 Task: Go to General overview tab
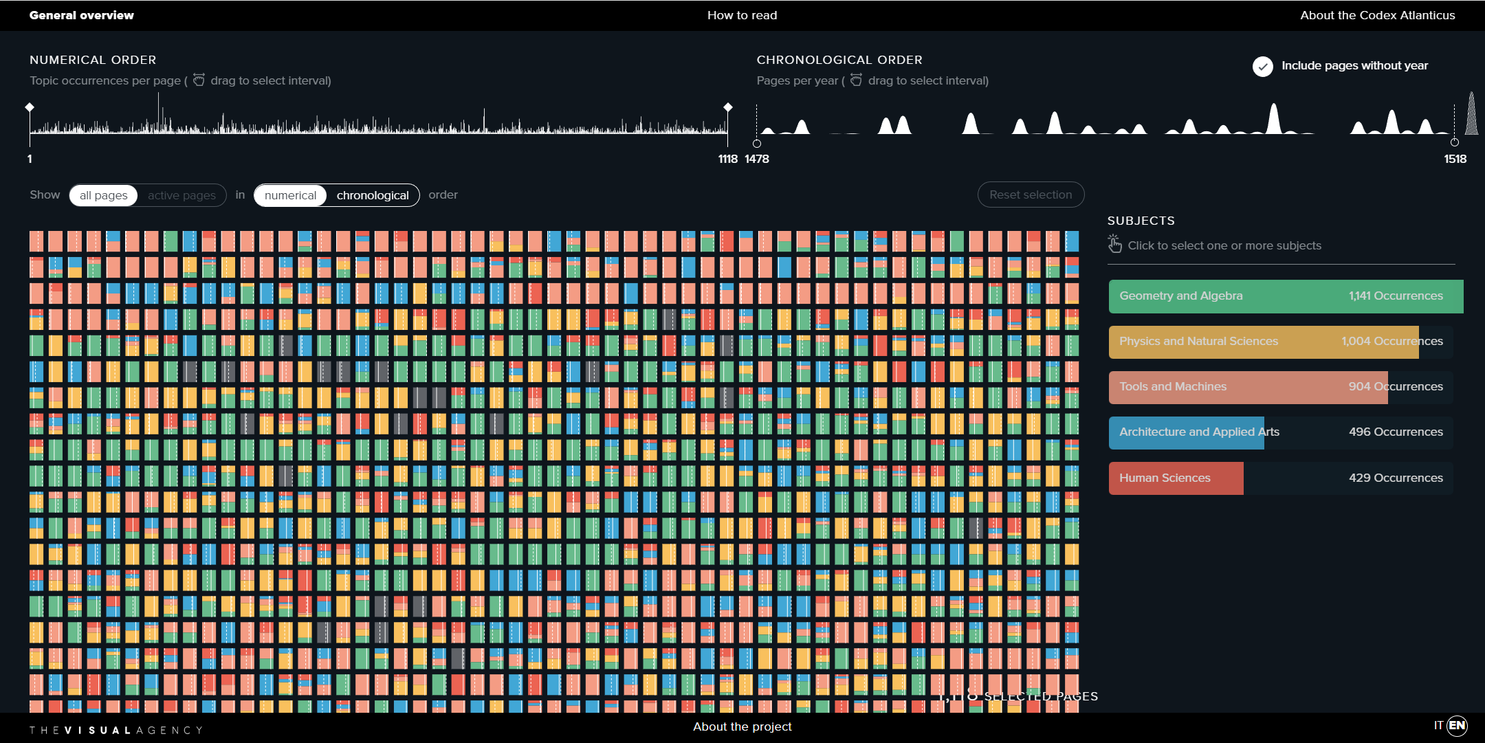82,15
